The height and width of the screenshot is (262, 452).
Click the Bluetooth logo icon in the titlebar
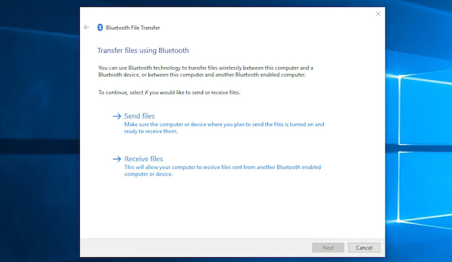pos(100,27)
